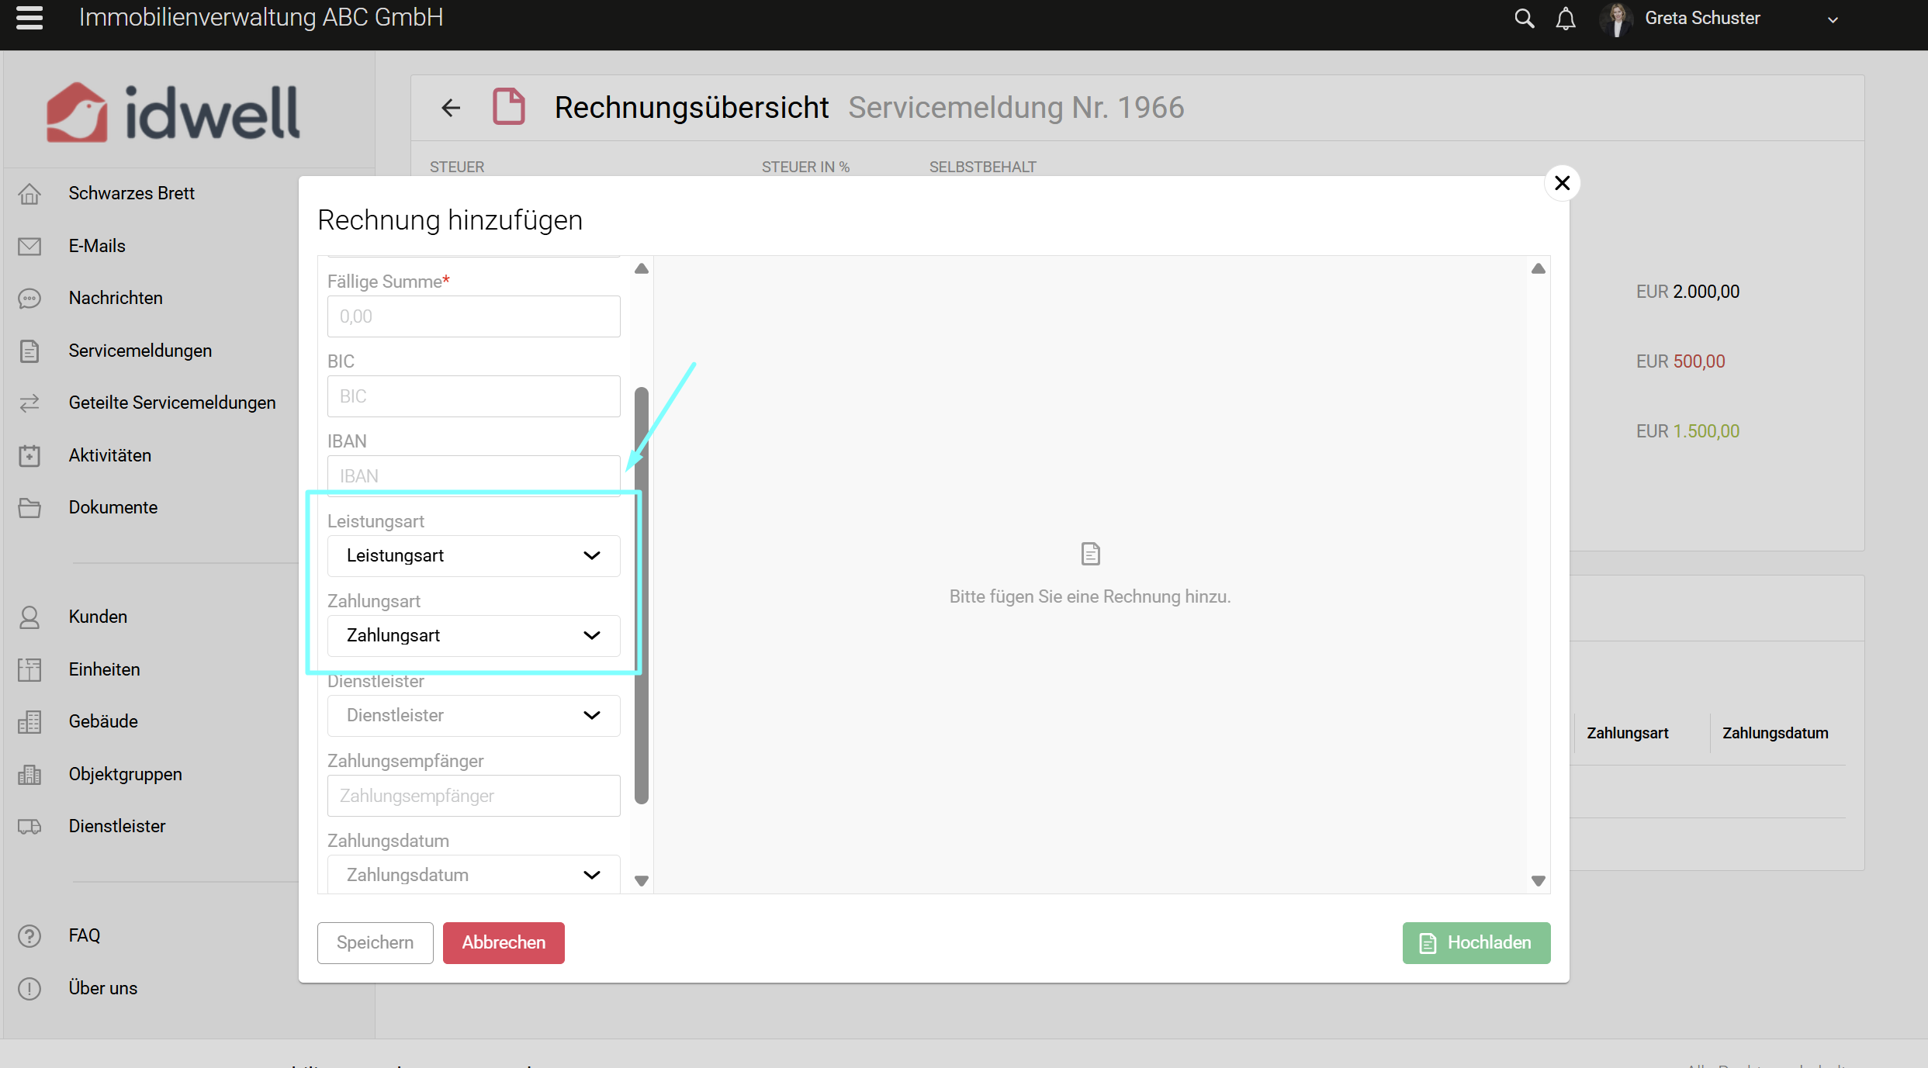Click the Dokumente folder icon
The height and width of the screenshot is (1068, 1928).
[x=29, y=508]
